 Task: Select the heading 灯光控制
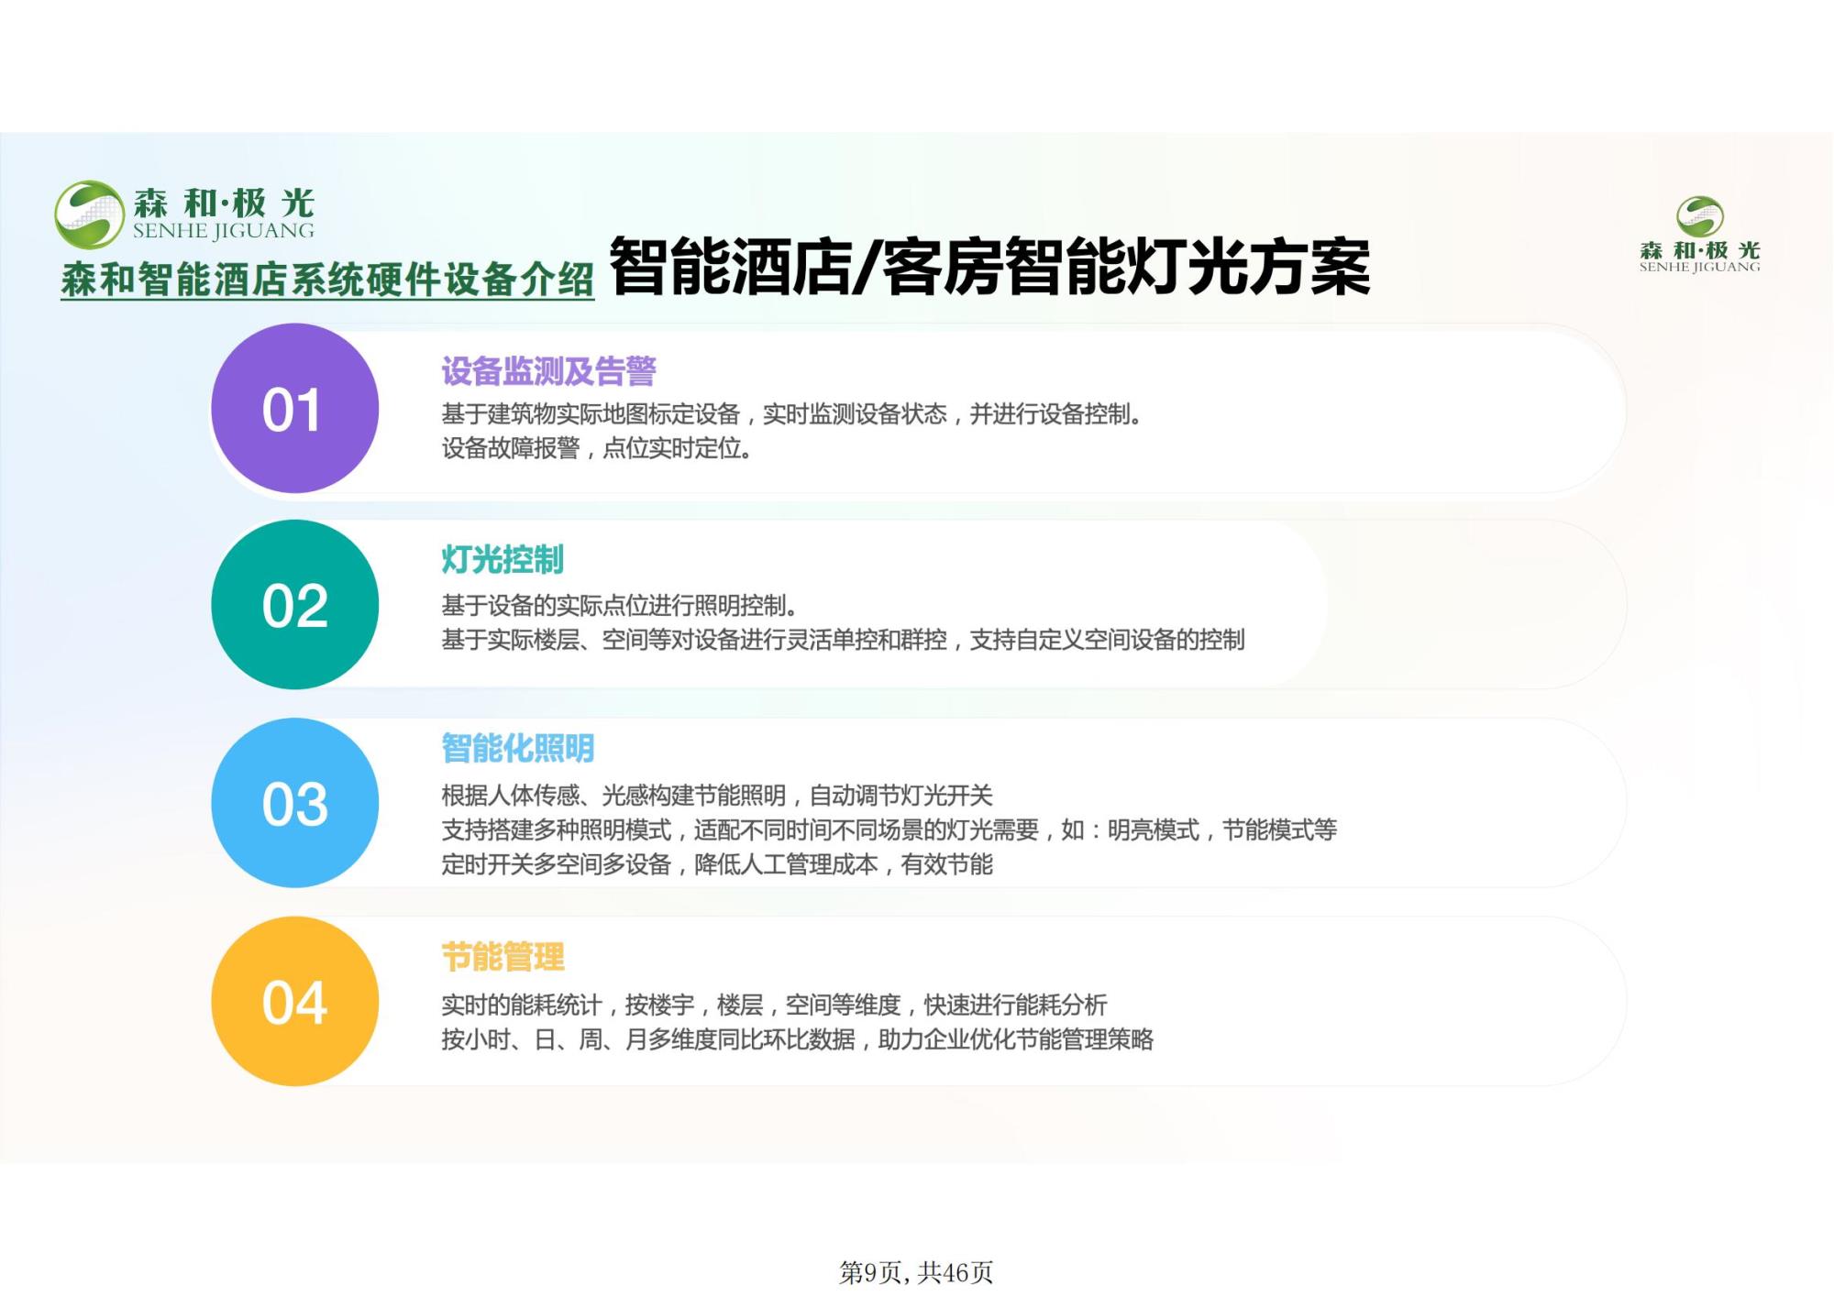pyautogui.click(x=503, y=559)
